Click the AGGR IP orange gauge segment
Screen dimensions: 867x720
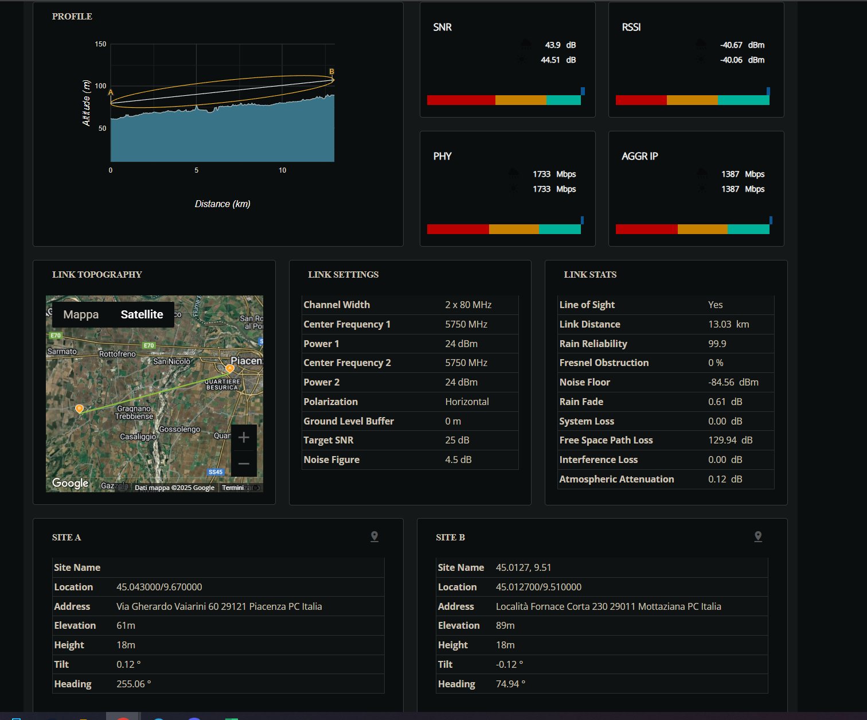702,229
